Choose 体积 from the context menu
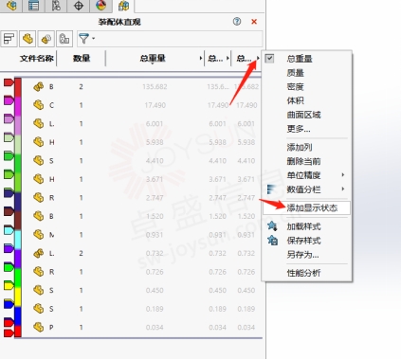Image resolution: width=401 pixels, height=360 pixels. tap(296, 100)
